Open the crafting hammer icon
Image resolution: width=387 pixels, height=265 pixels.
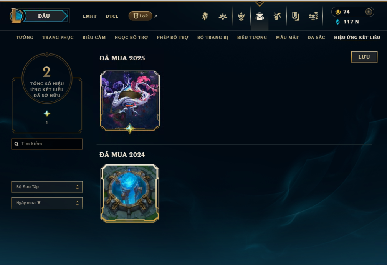277,16
